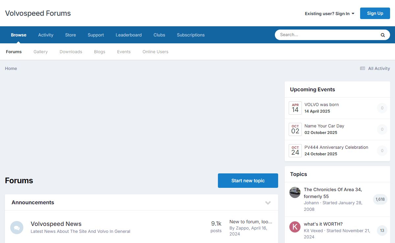Open the Leaderboard menu item
This screenshot has height=243, width=395.
(x=129, y=35)
